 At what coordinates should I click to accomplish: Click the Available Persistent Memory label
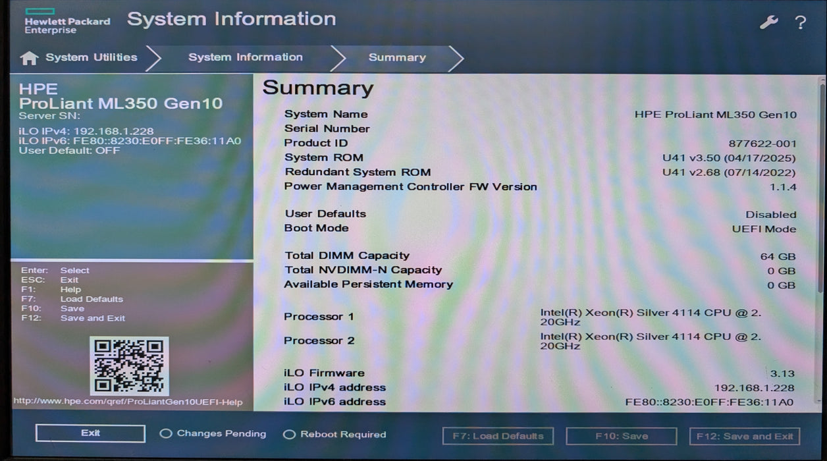coord(368,285)
